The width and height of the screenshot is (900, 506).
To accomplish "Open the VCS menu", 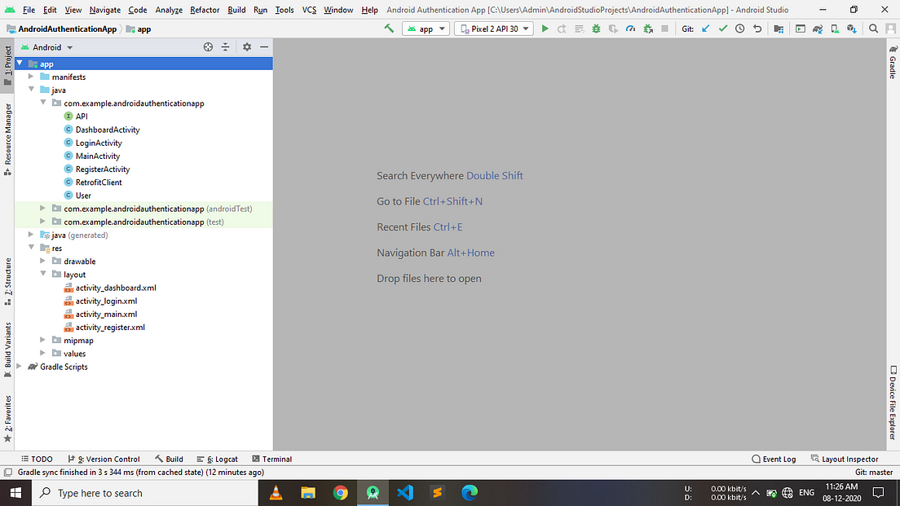I will [310, 10].
